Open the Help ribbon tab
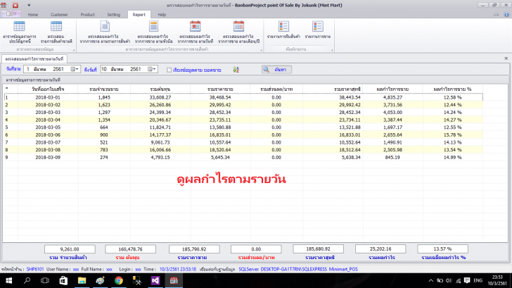512x288 pixels. 162,15
